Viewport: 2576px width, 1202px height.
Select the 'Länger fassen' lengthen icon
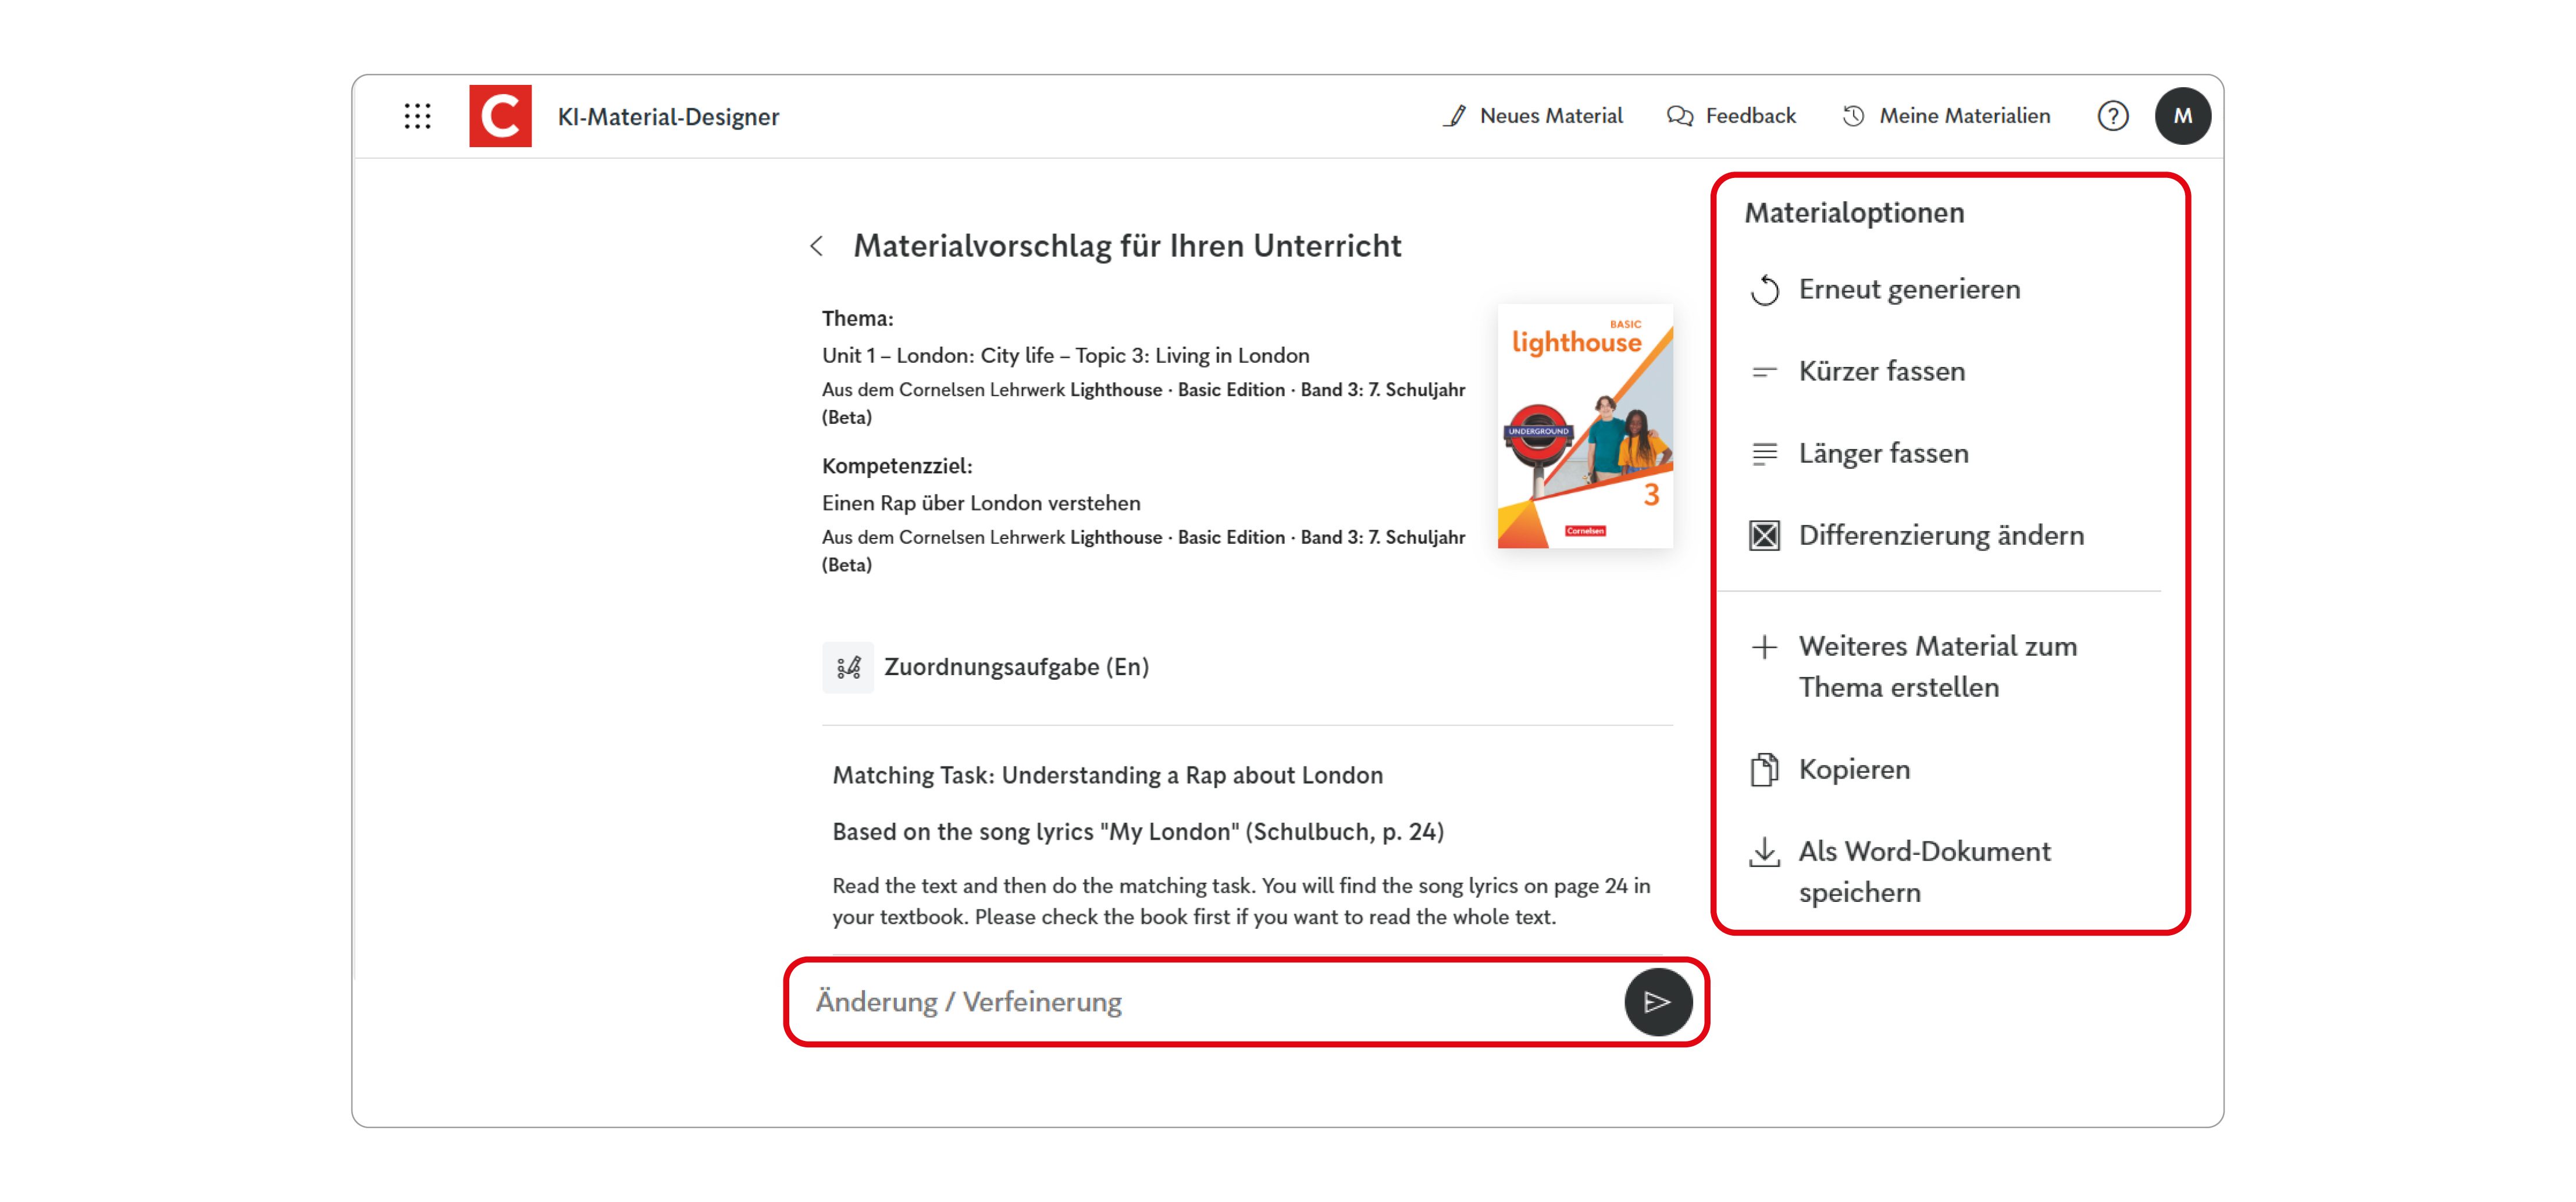[x=1766, y=453]
